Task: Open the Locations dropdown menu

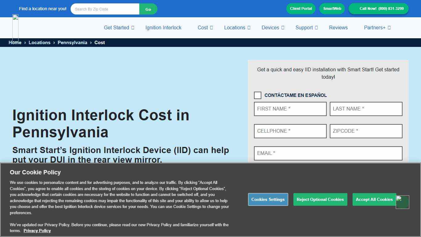Action: [x=237, y=28]
